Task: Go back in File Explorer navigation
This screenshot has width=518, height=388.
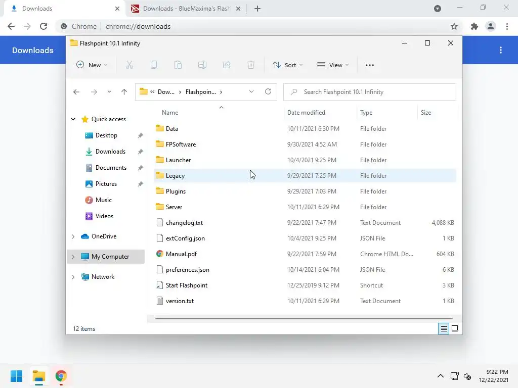Action: tap(76, 92)
